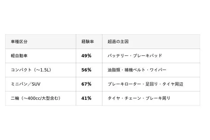
Task: Click the 41% value cell
Action: pos(89,98)
